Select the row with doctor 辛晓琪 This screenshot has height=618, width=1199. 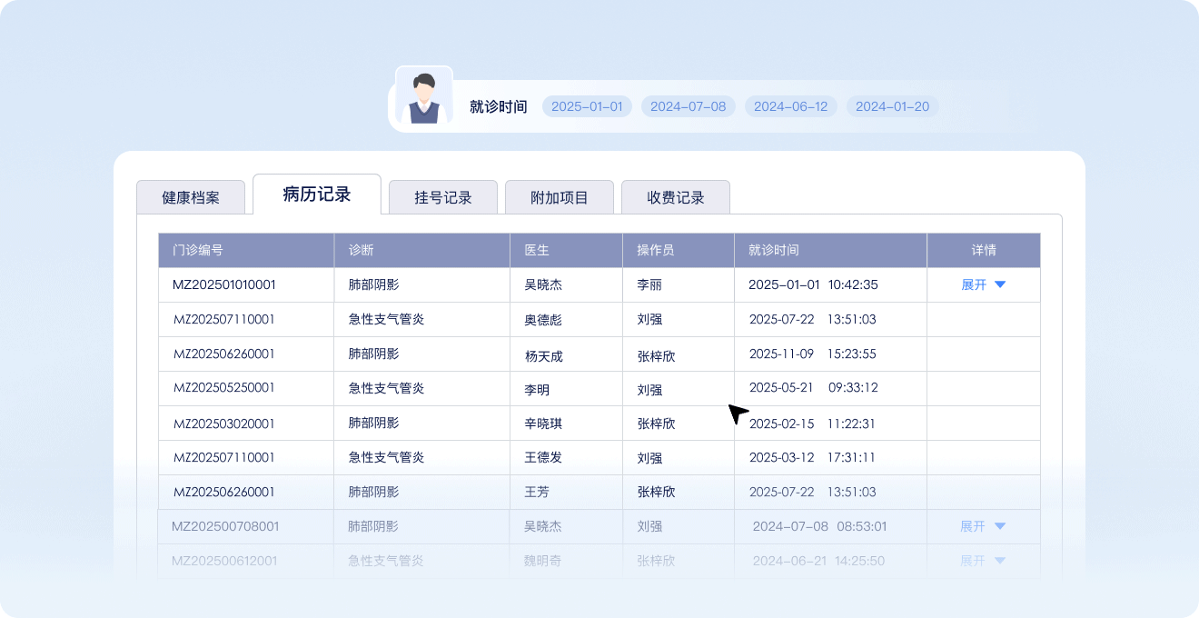click(543, 424)
